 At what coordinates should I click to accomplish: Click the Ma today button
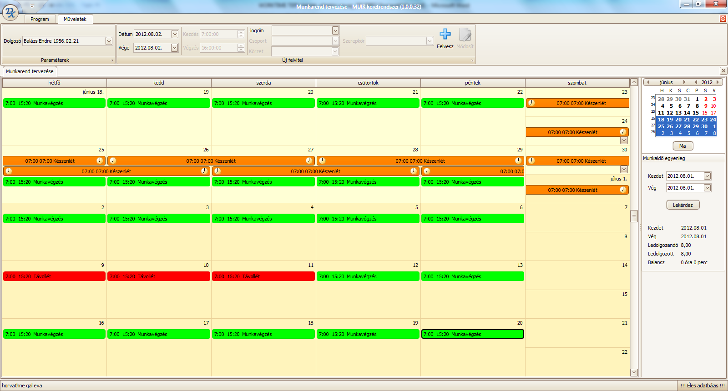pos(682,146)
